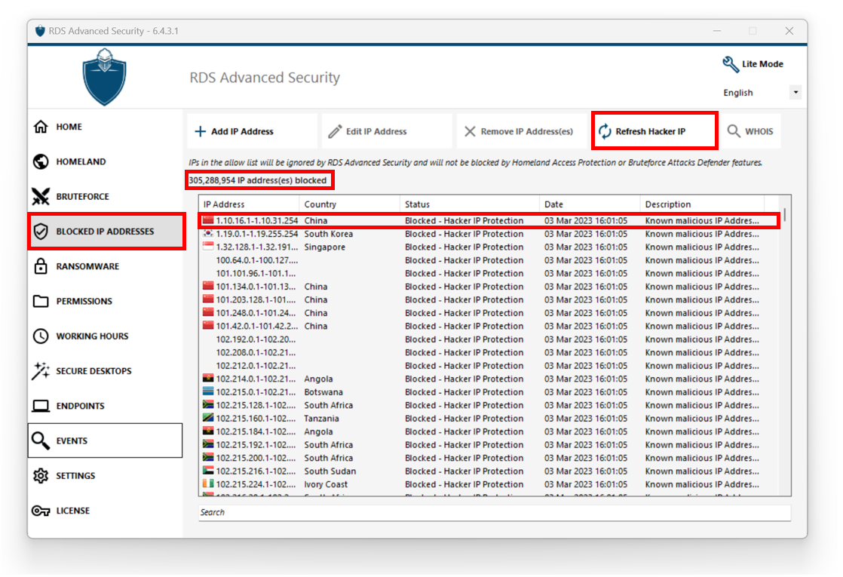This screenshot has width=843, height=577.
Task: Click Remove IP Address(es) button label
Action: [x=527, y=132]
